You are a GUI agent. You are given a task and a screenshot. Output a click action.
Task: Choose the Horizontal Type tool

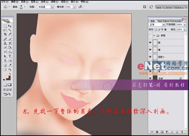pyautogui.click(x=10, y=56)
